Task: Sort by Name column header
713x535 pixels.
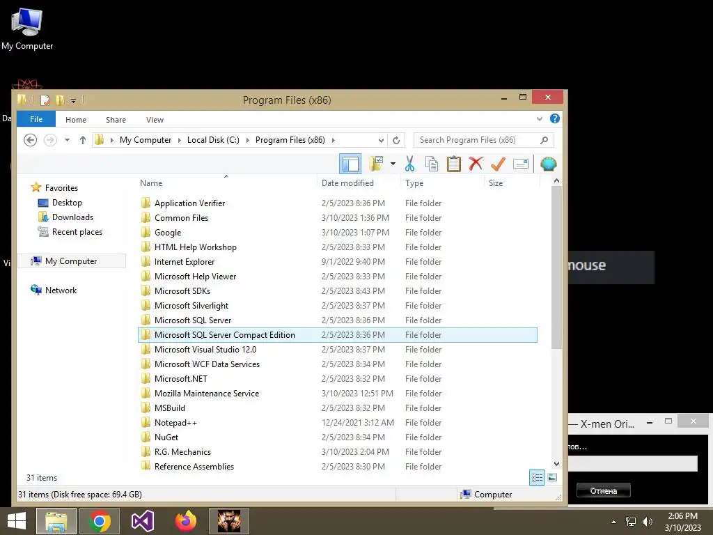Action: [226, 183]
